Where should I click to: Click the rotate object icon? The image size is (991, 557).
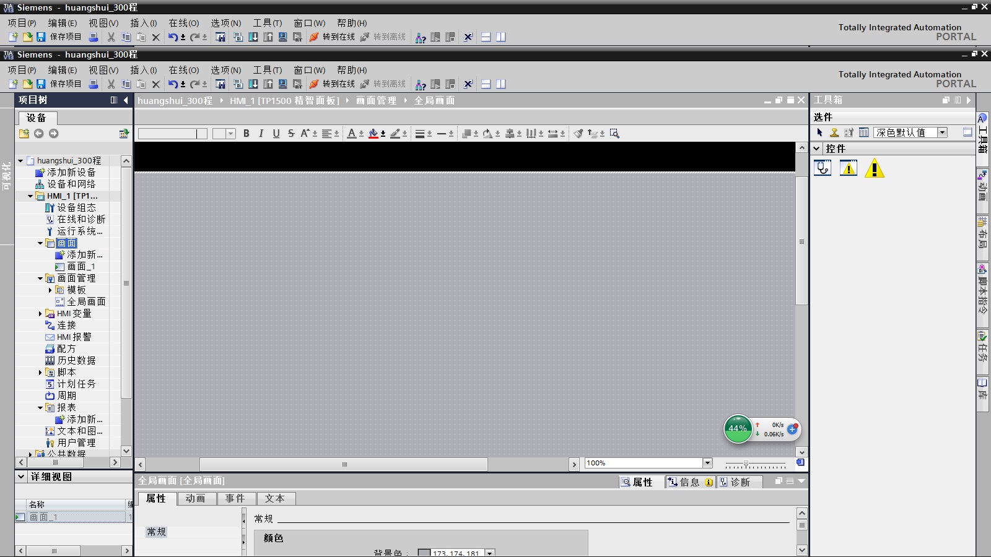click(x=488, y=134)
